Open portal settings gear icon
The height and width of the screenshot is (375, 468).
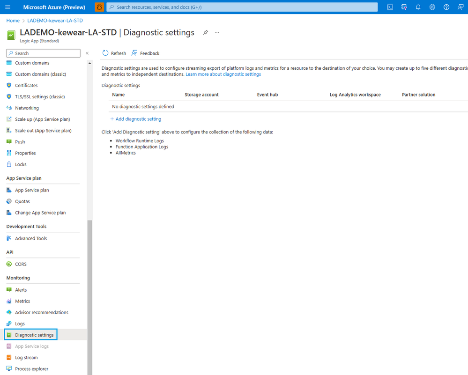tap(432, 7)
